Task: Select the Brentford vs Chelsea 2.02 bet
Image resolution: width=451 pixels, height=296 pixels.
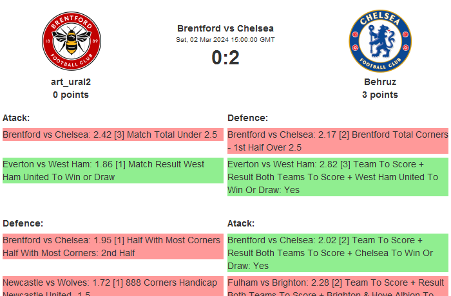Action: (x=338, y=252)
